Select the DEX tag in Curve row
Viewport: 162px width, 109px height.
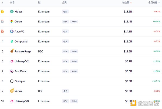click(65, 22)
